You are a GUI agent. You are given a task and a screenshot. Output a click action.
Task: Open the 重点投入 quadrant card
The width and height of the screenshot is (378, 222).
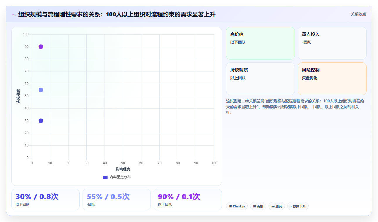coord(332,43)
